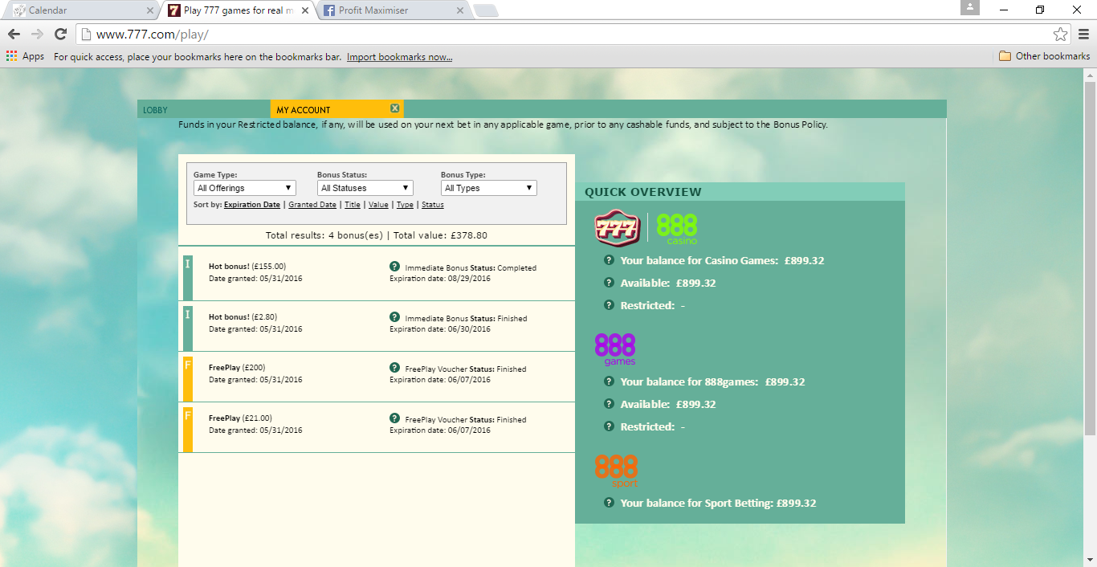The image size is (1097, 567).
Task: Click the Hot bonus! (£2.80) title
Action: pos(243,317)
